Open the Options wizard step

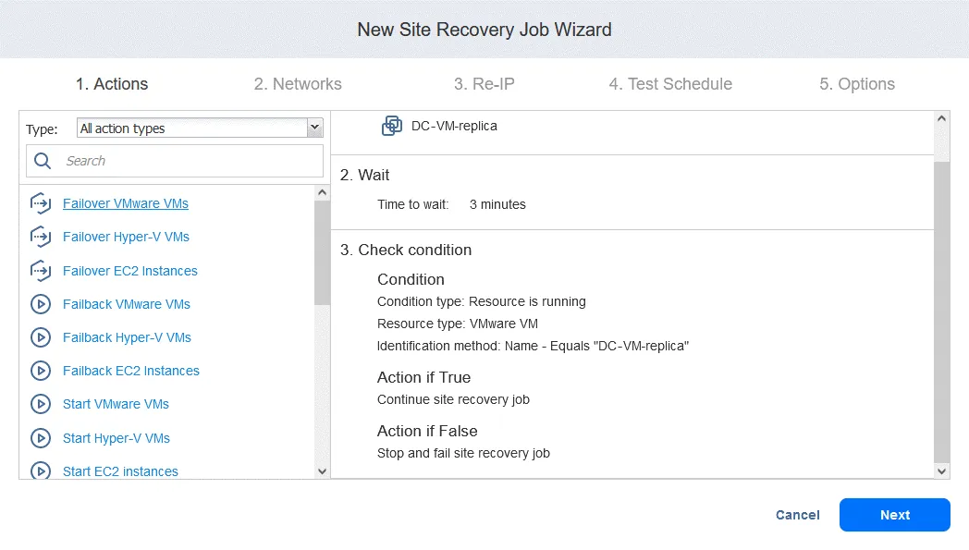click(857, 83)
